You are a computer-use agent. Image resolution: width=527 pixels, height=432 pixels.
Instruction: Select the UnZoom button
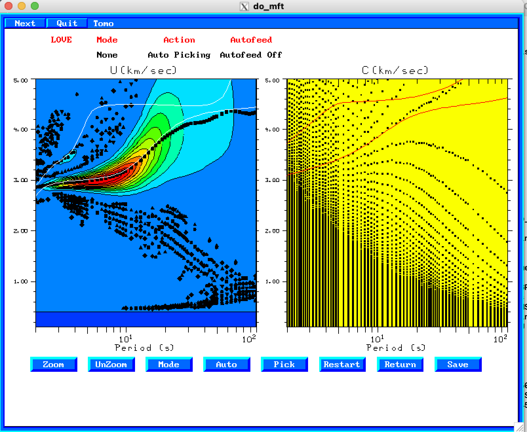pos(111,364)
